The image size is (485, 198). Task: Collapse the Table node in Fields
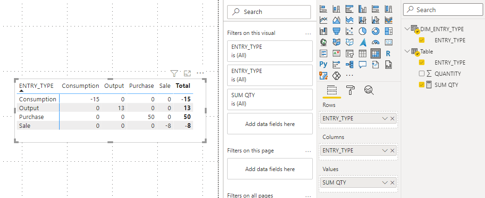[407, 51]
